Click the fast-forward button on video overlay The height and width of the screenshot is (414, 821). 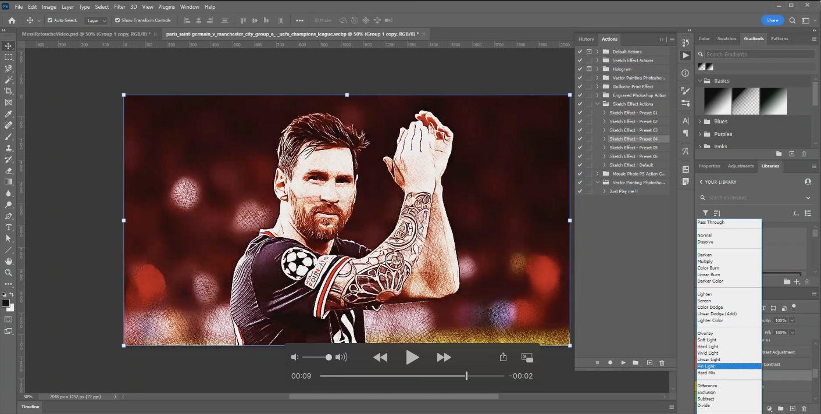(x=444, y=358)
